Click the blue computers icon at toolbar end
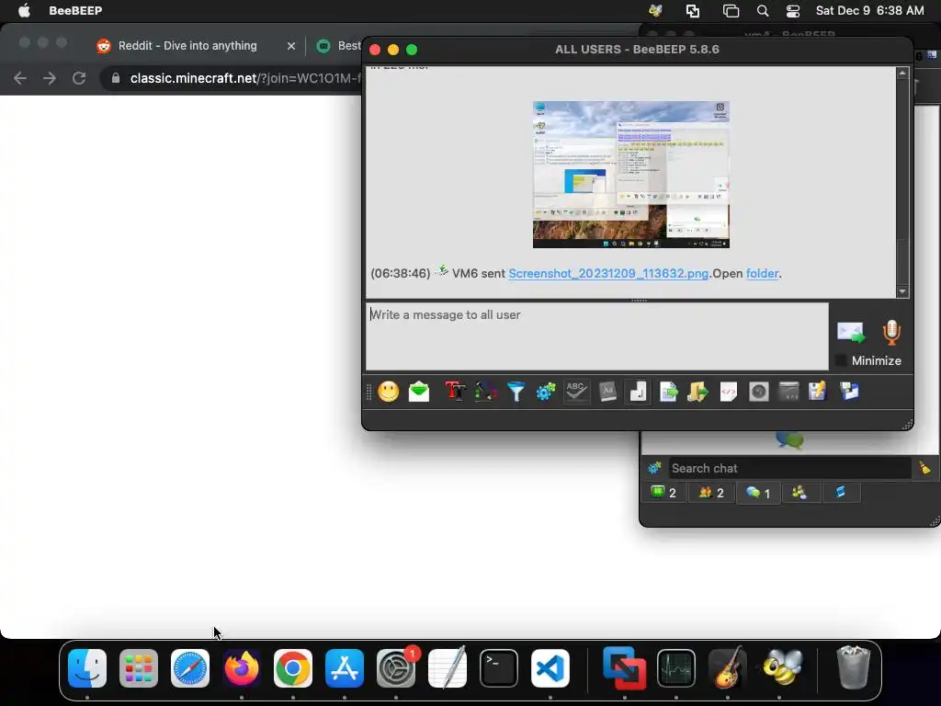The width and height of the screenshot is (941, 706). coord(848,392)
